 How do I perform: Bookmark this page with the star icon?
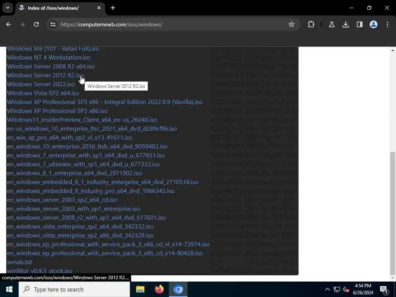click(x=292, y=24)
